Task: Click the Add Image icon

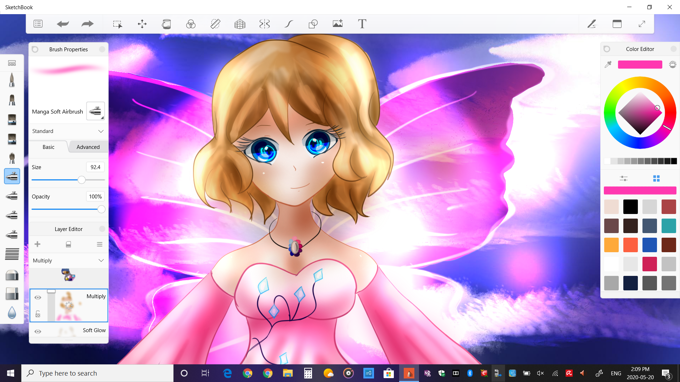Action: [338, 24]
